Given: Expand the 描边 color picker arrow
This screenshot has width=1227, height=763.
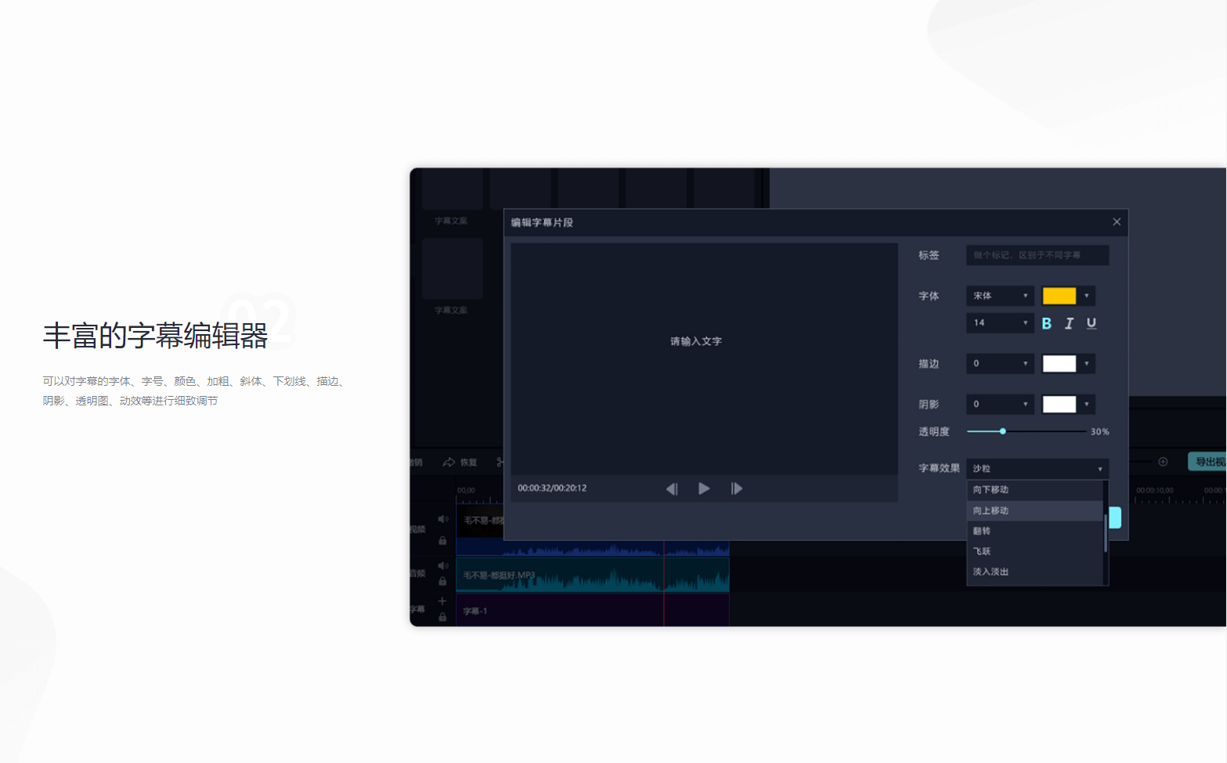Looking at the screenshot, I should coord(1087,363).
